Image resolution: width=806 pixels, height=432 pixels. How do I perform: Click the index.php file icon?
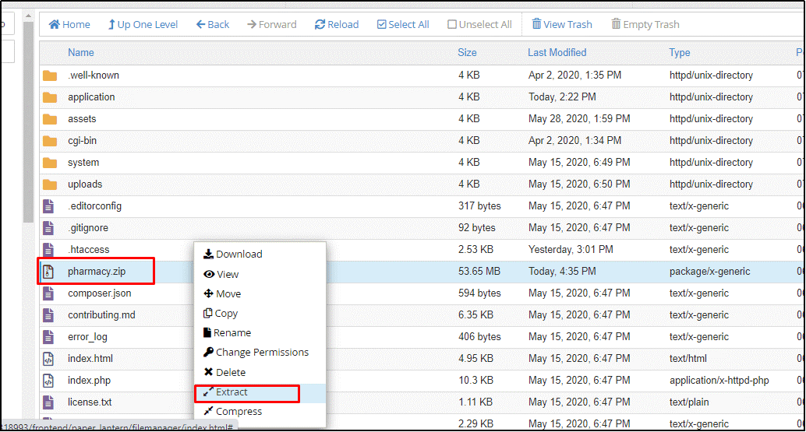(x=49, y=381)
